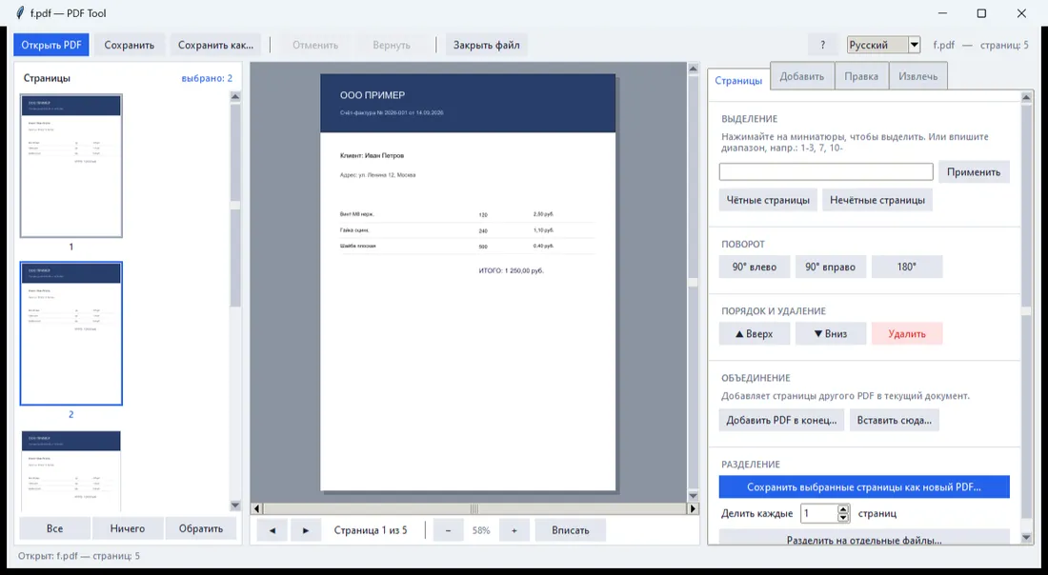
Task: Click the Закрыть файл button
Action: pos(487,45)
